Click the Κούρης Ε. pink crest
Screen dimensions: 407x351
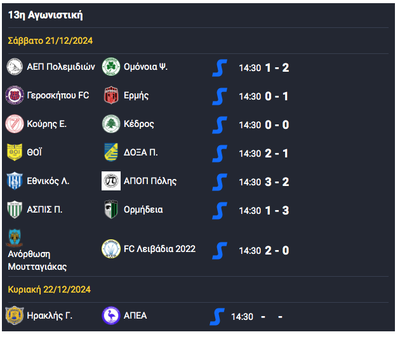point(15,124)
